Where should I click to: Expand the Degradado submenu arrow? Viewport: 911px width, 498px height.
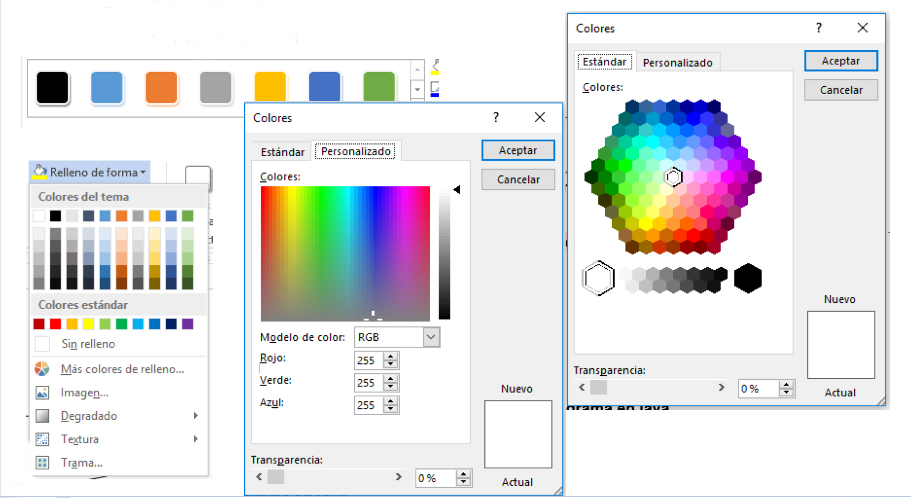[x=195, y=416]
